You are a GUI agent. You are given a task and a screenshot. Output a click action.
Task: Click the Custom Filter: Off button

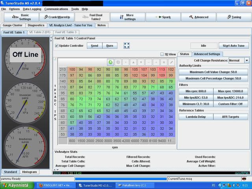point(230,104)
